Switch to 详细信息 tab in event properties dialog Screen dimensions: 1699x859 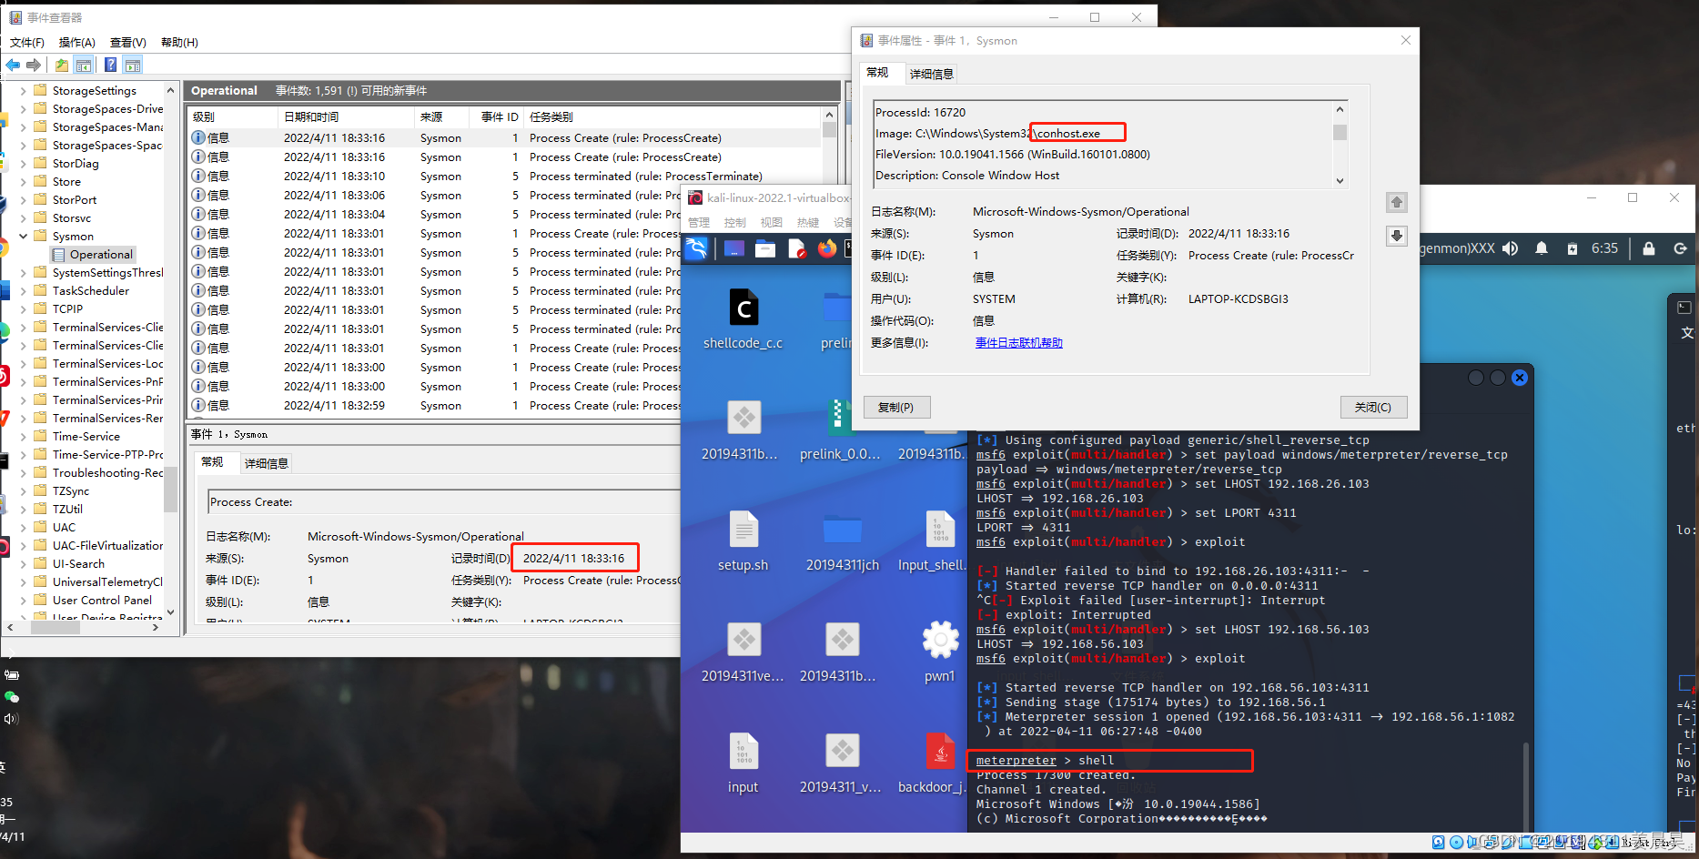931,74
